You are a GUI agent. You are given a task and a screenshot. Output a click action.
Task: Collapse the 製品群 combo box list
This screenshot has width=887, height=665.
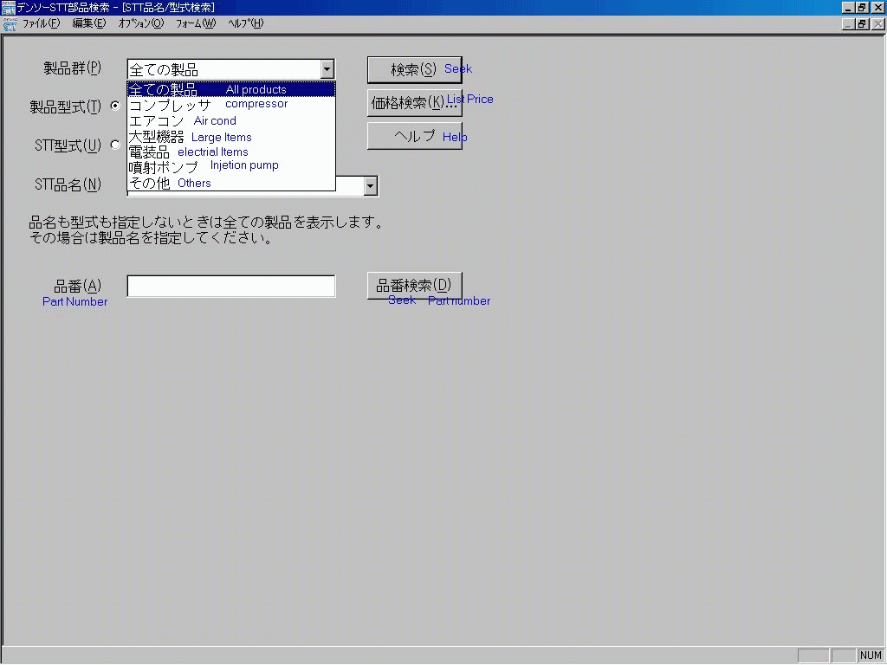coord(327,68)
